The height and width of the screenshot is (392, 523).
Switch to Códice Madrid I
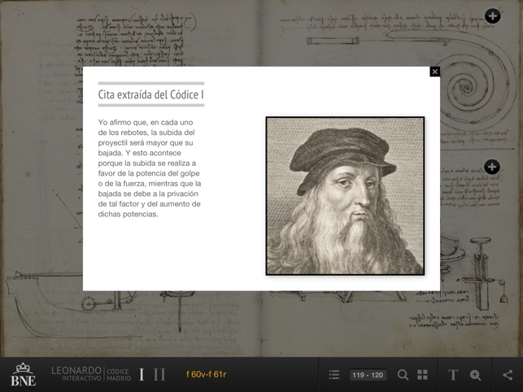tap(142, 374)
